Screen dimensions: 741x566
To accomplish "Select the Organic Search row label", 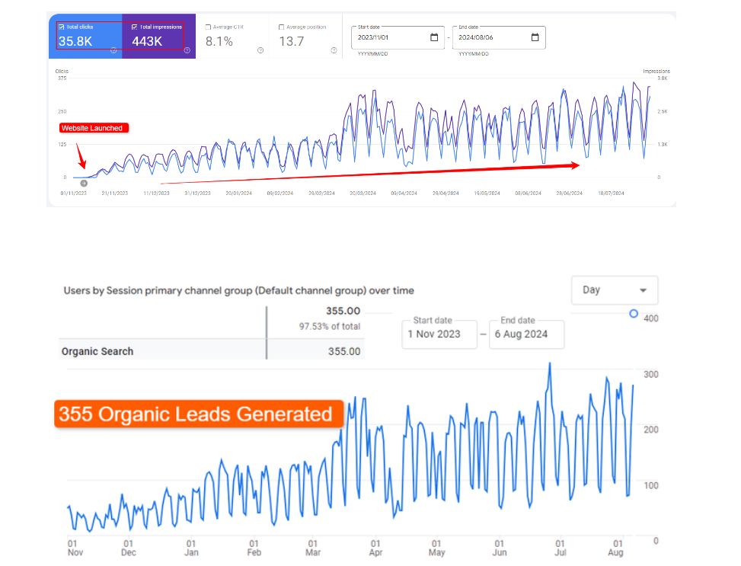I will (97, 351).
